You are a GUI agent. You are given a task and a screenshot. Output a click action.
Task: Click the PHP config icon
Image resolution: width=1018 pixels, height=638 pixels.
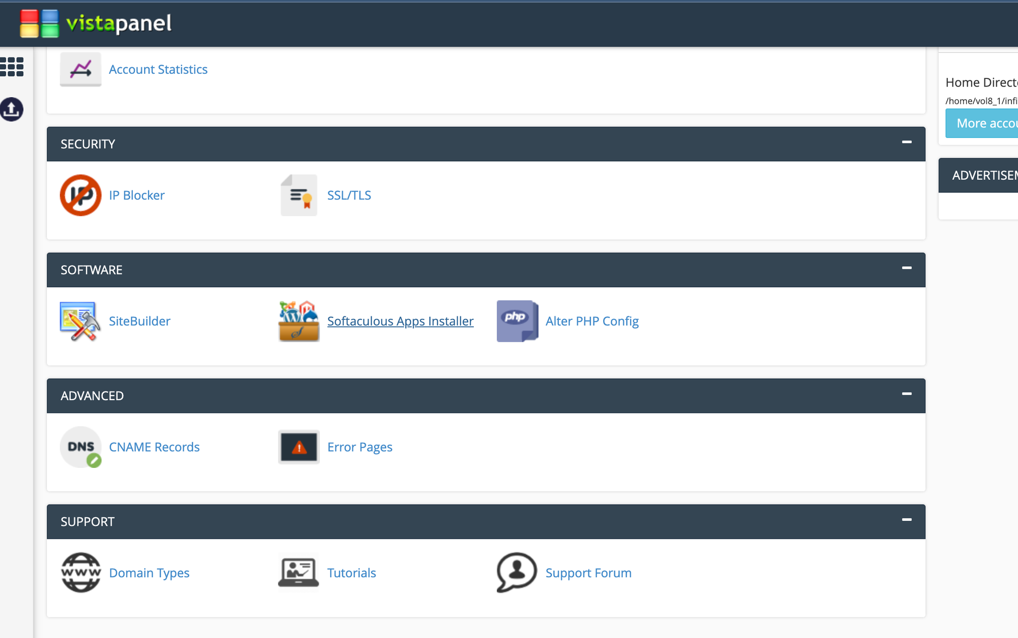[x=517, y=321]
